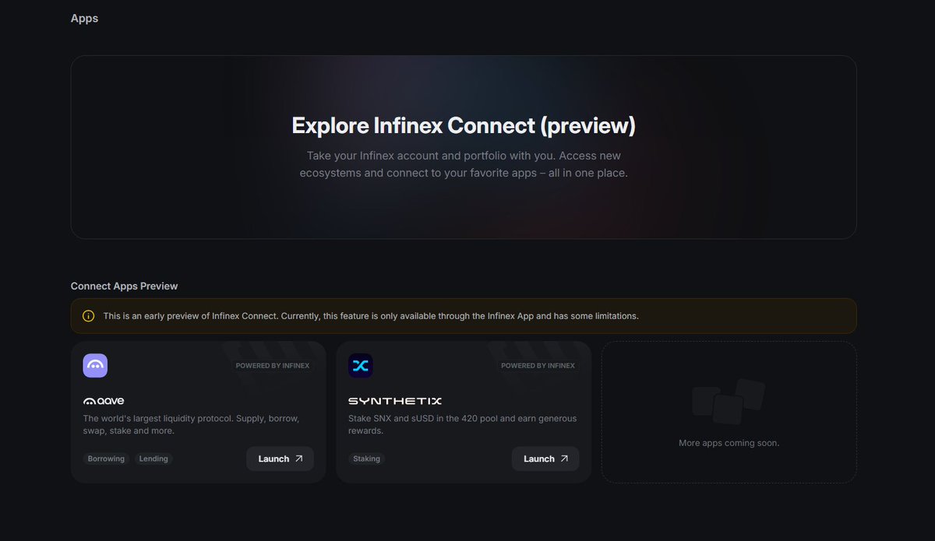935x541 pixels.
Task: Click the Synthetix description about 420 pool
Action: [463, 424]
